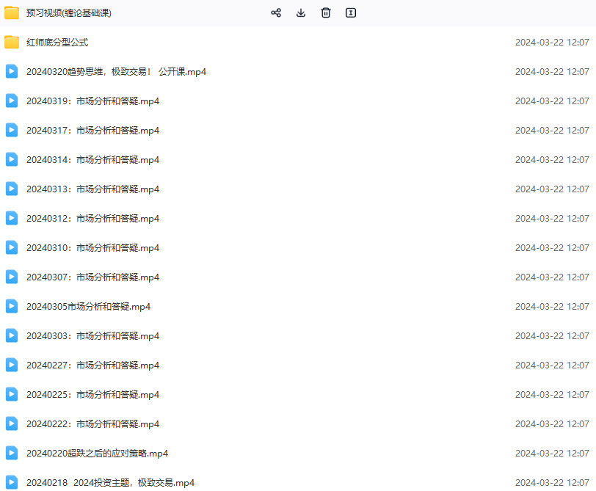Viewport: 596px width, 491px height.
Task: Click the video icon for 20240319 市场分析和答疑
Action: click(x=11, y=101)
